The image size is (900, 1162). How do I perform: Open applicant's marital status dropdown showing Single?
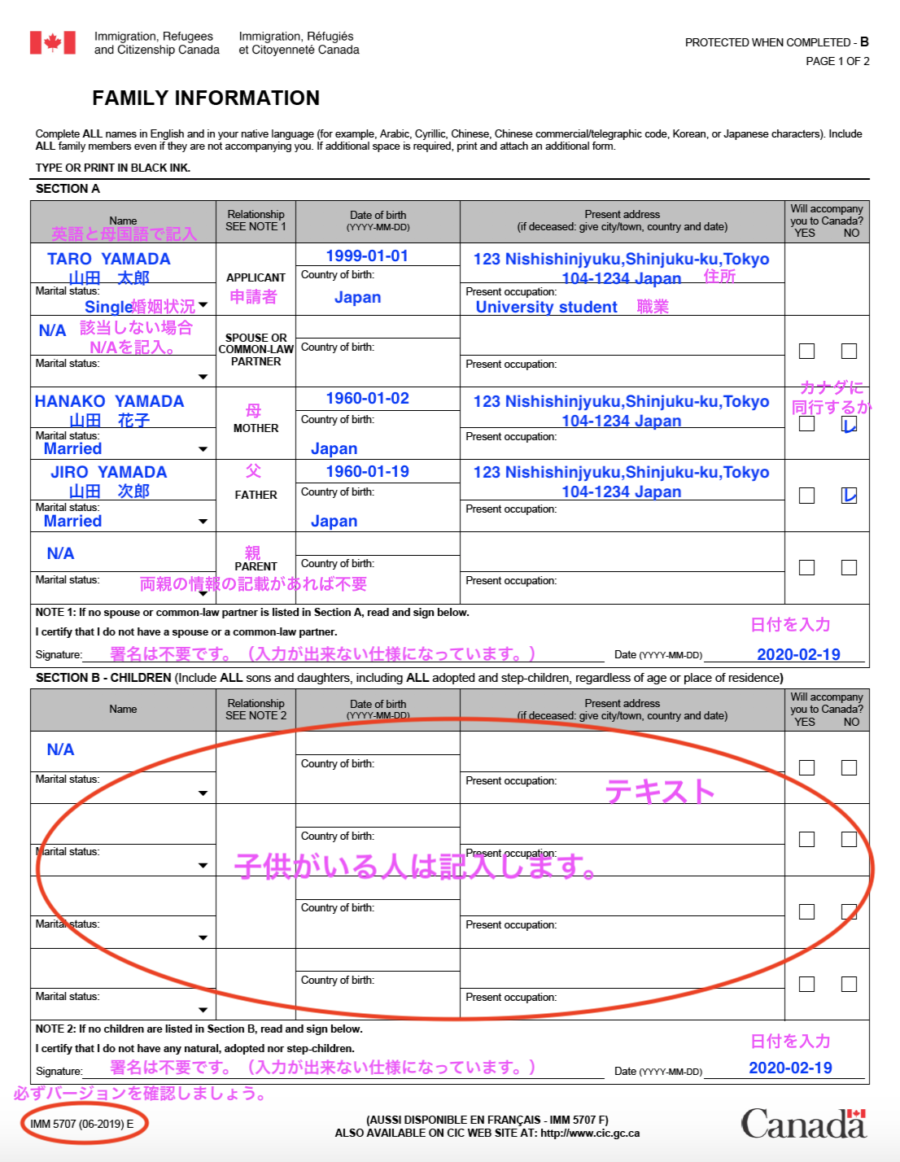point(203,305)
